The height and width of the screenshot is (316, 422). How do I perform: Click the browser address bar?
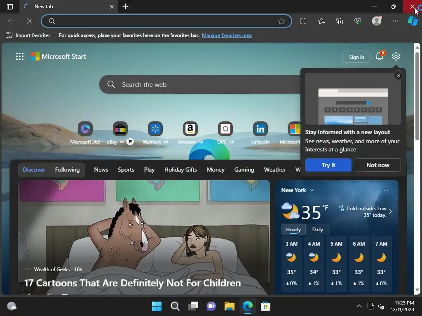tap(166, 21)
